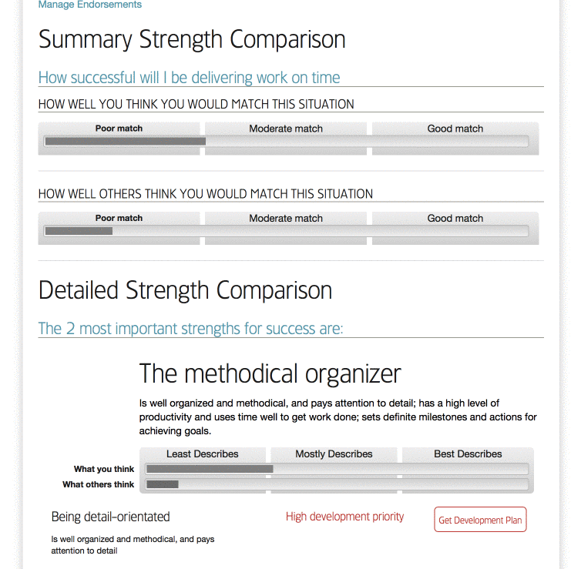Click the Get Development Plan button
The height and width of the screenshot is (569, 581).
click(480, 520)
